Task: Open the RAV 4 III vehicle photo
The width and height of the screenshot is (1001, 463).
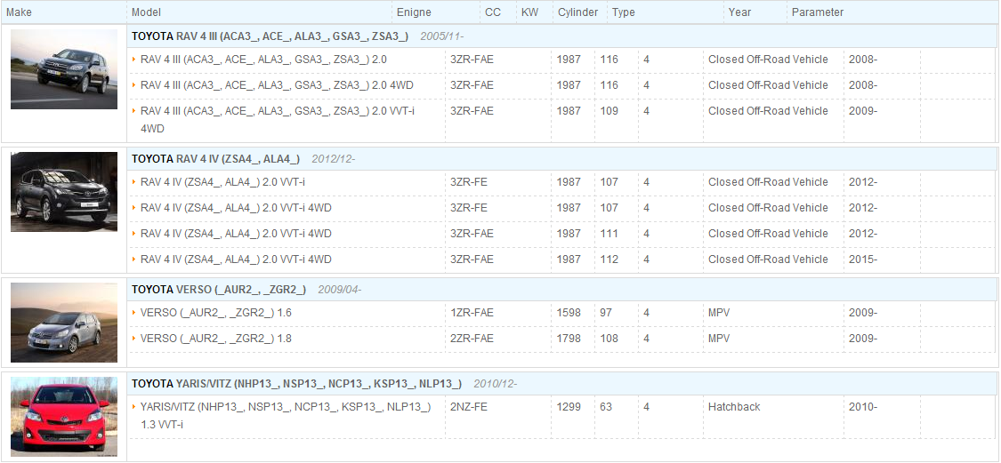Action: [64, 69]
